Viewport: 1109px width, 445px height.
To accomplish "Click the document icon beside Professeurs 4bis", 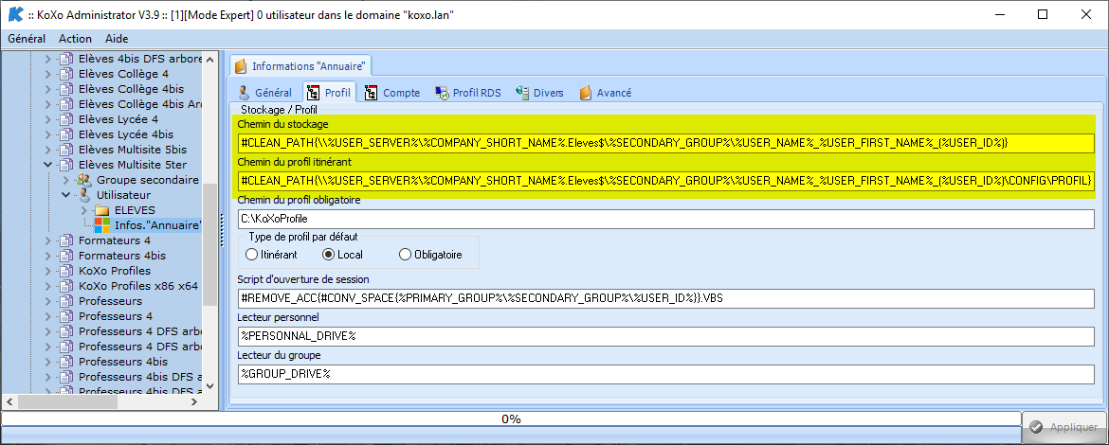I will click(66, 362).
